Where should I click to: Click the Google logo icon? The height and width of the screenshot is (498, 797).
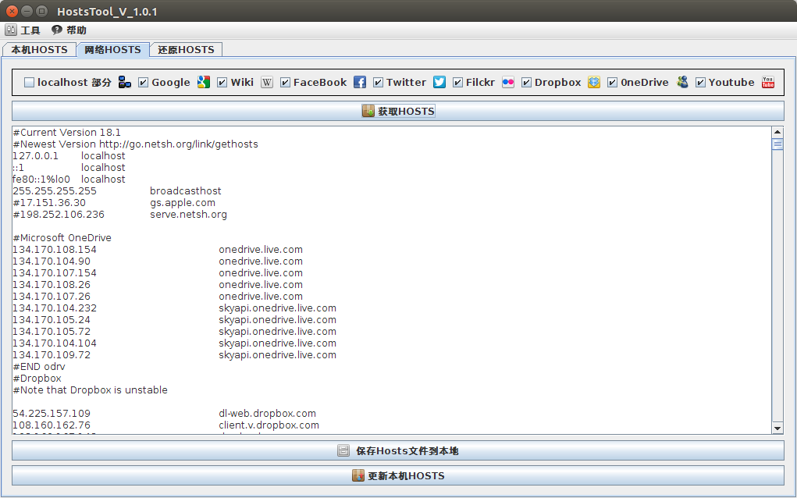click(x=204, y=82)
